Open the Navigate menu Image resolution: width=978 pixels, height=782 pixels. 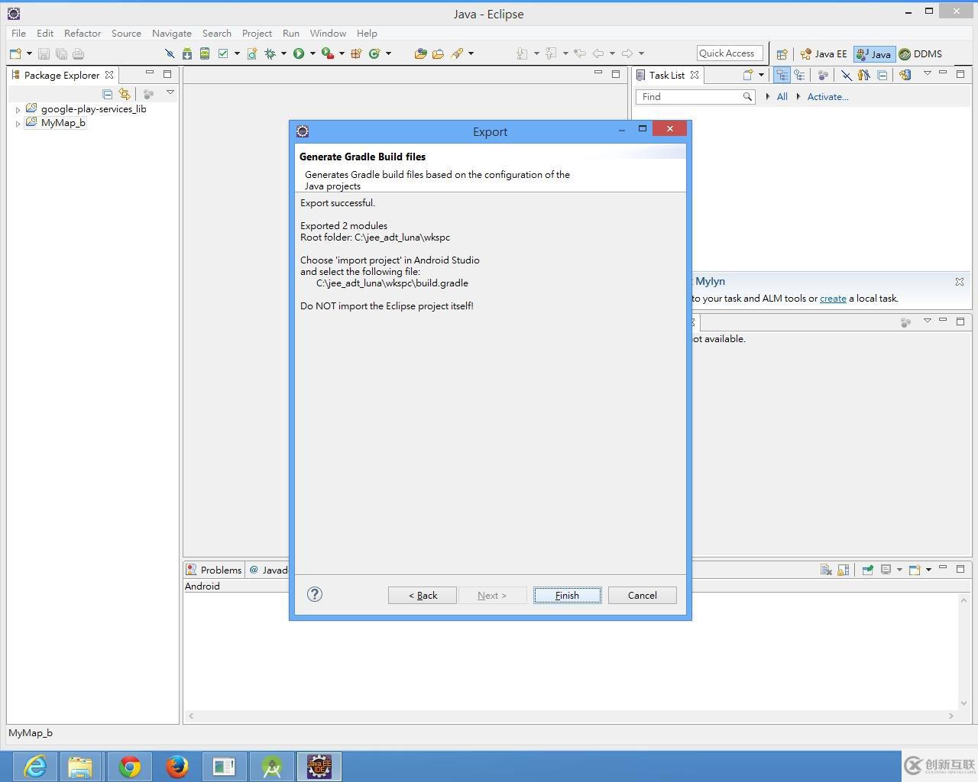tap(171, 34)
